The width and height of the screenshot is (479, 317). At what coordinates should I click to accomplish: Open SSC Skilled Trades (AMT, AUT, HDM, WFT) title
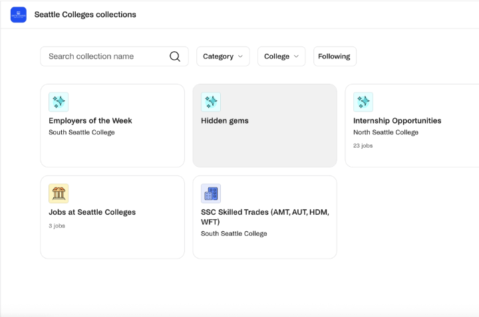[265, 217]
